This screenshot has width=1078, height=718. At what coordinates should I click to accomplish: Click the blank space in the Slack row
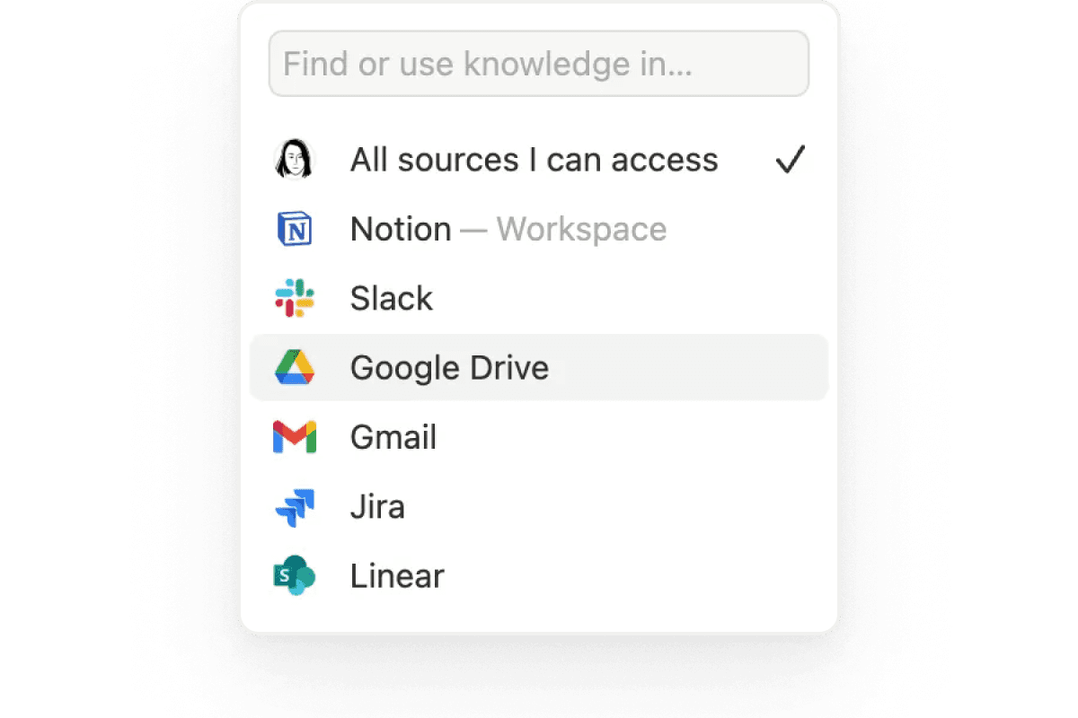629,299
